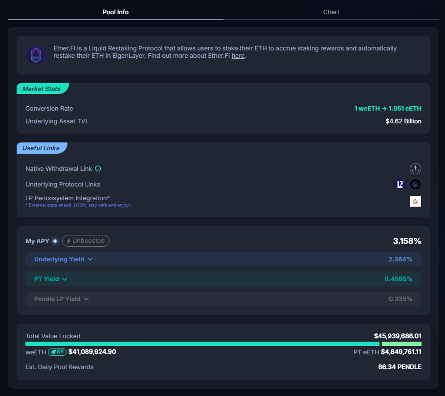
Task: Click the Native Withdrawal Link label
Action: pos(59,169)
